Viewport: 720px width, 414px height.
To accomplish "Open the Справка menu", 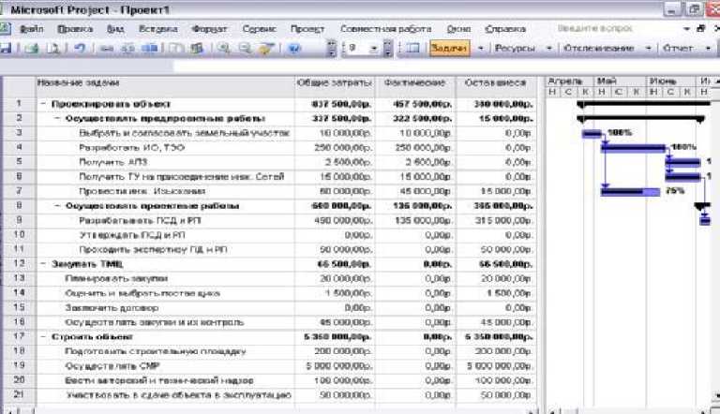I will point(505,29).
